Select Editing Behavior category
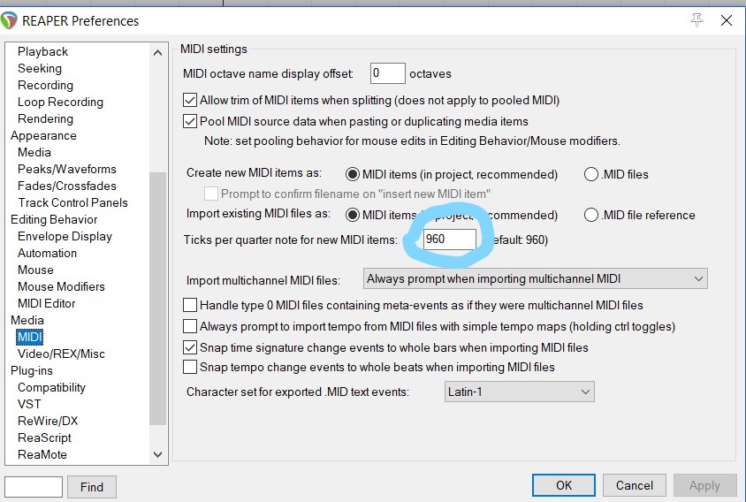This screenshot has height=502, width=746. 54,219
